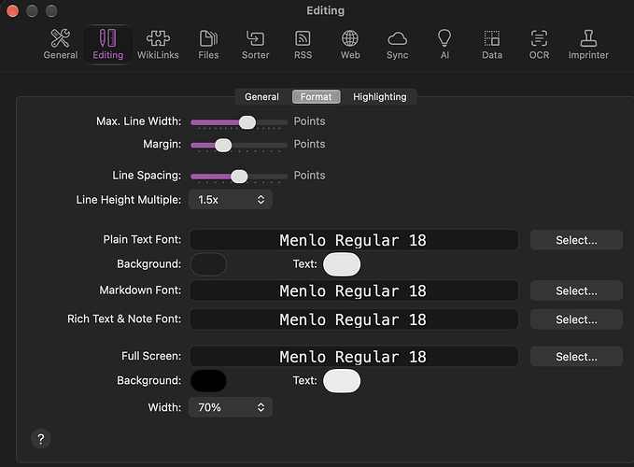Switch to the General sub-tab
The width and height of the screenshot is (634, 467).
261,96
